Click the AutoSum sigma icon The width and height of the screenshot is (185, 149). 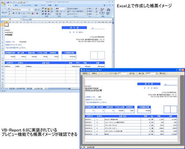[x=97, y=8]
